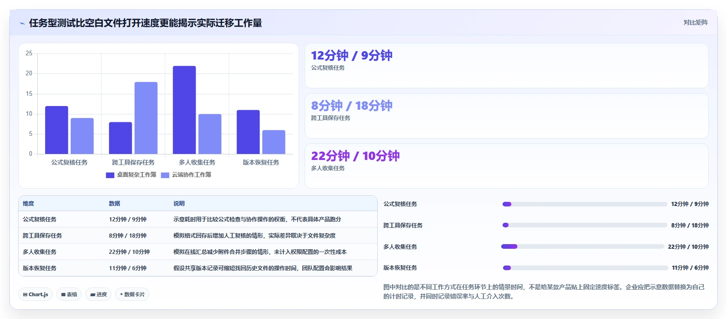Click the tallest dark bar for 多人收集任务
Image resolution: width=727 pixels, height=319 pixels.
[184, 110]
